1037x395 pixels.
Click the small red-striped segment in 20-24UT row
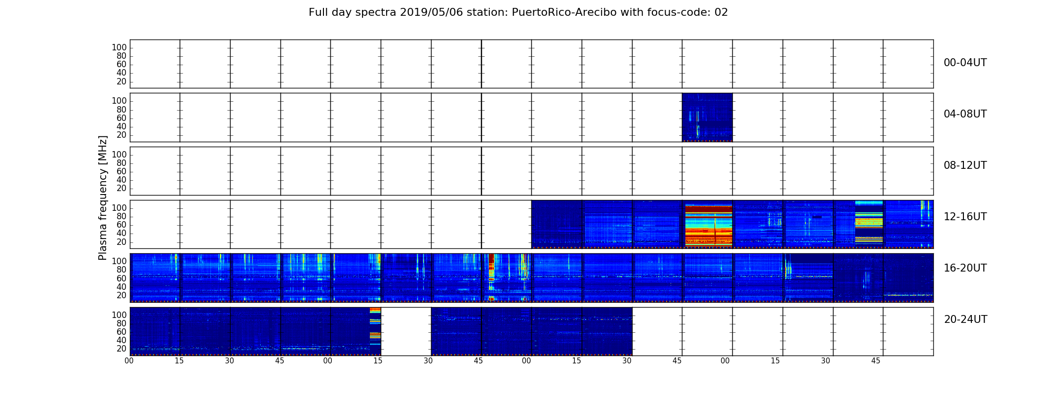click(375, 331)
